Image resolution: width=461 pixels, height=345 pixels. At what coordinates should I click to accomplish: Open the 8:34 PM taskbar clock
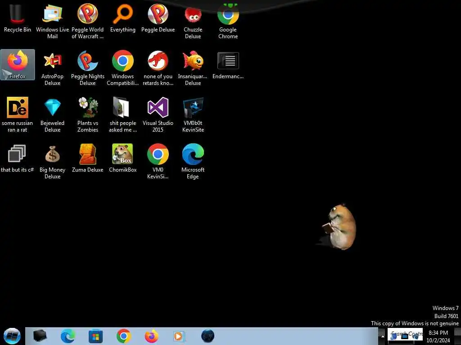click(438, 336)
